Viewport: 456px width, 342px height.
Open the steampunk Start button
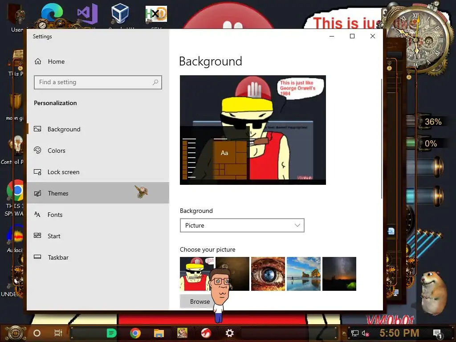tap(16, 333)
